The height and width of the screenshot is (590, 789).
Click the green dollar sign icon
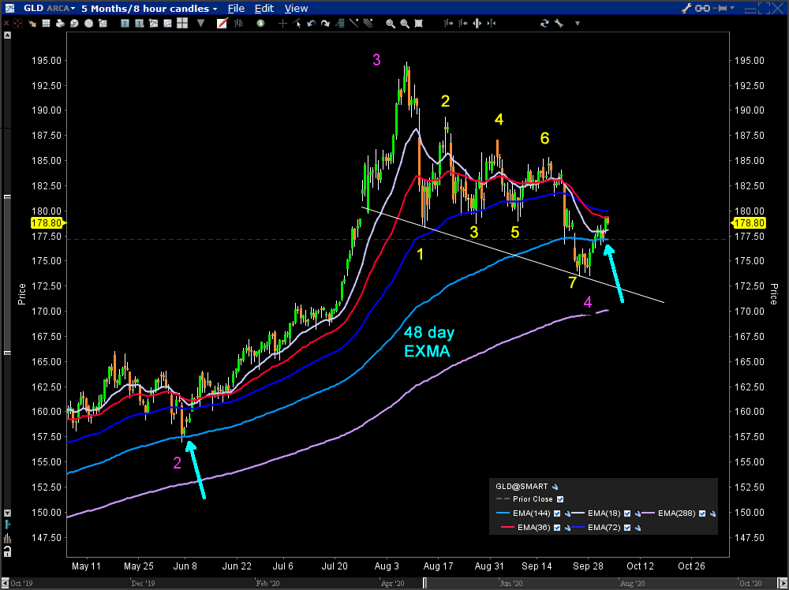pos(260,23)
